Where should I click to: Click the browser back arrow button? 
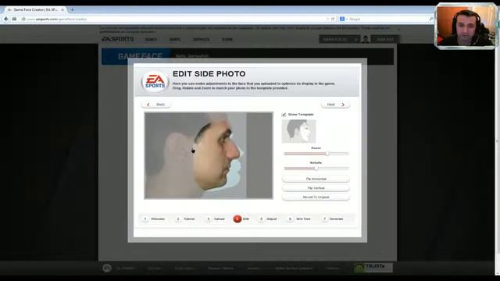coord(6,19)
